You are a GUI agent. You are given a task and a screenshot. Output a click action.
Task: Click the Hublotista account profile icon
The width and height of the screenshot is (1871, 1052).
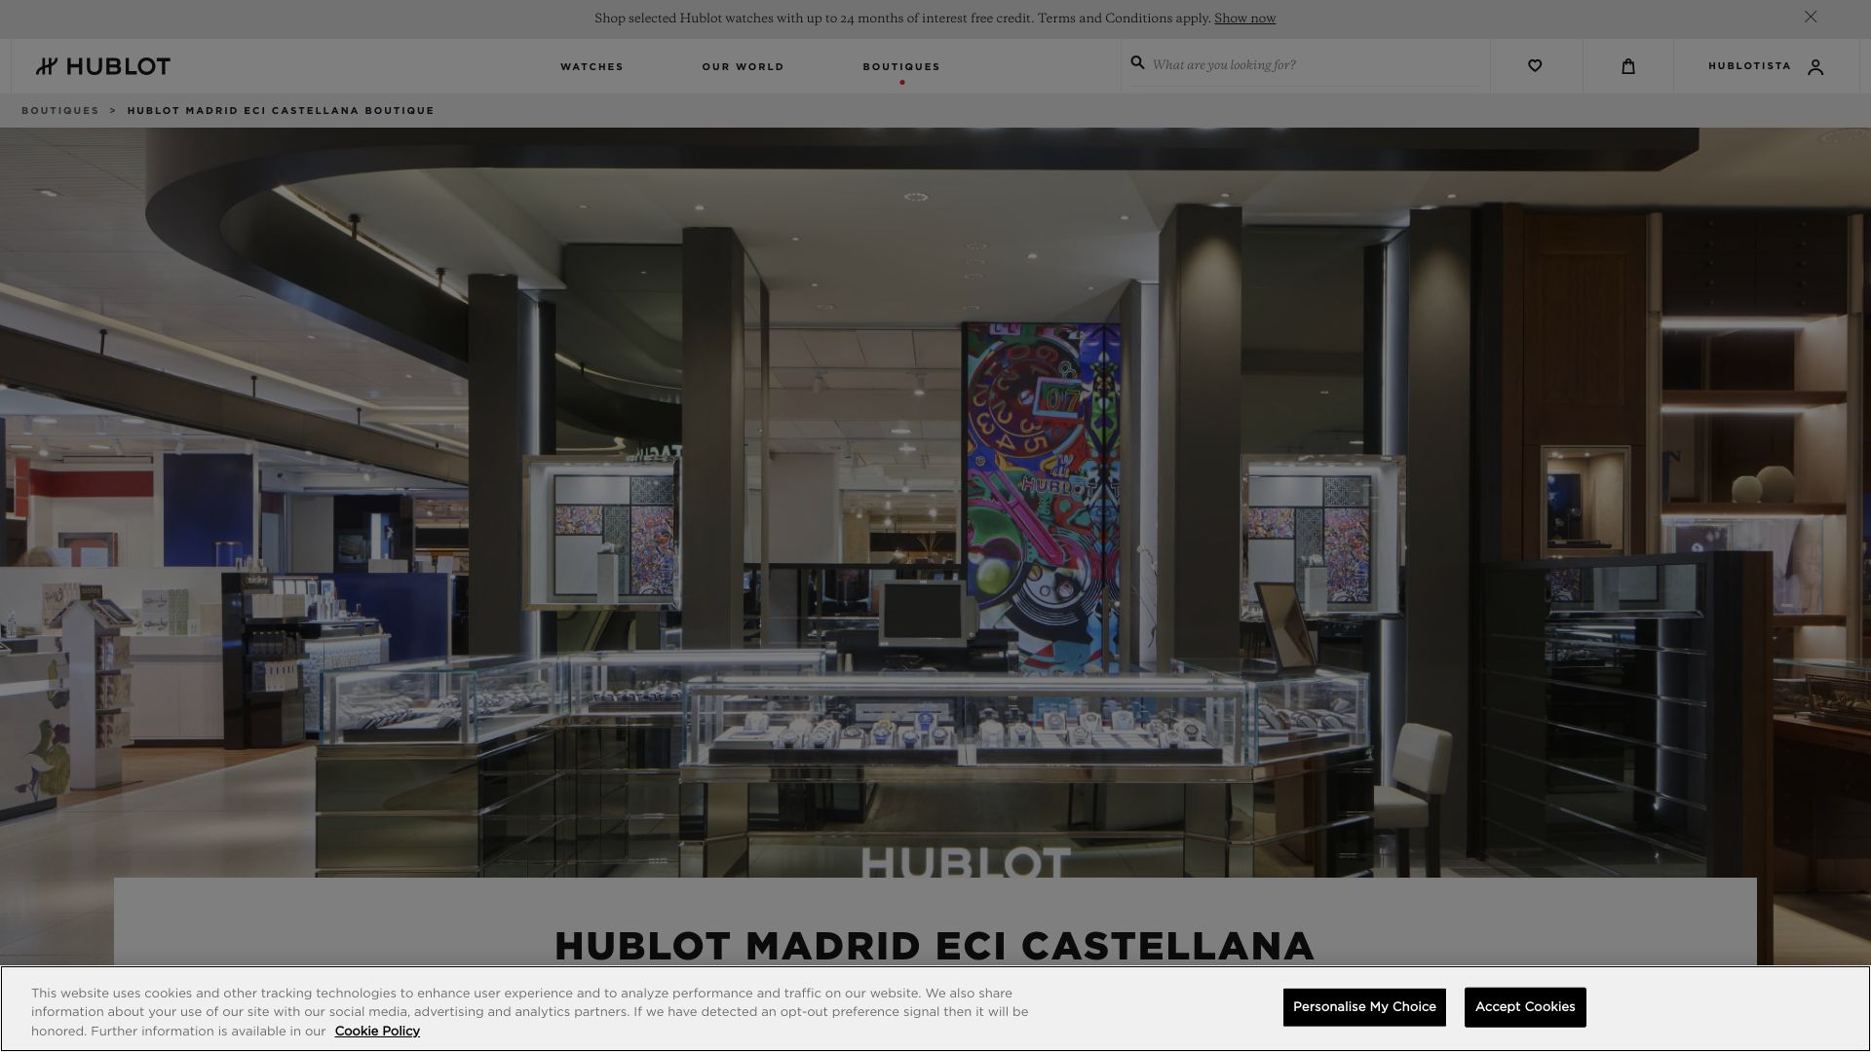tap(1815, 67)
